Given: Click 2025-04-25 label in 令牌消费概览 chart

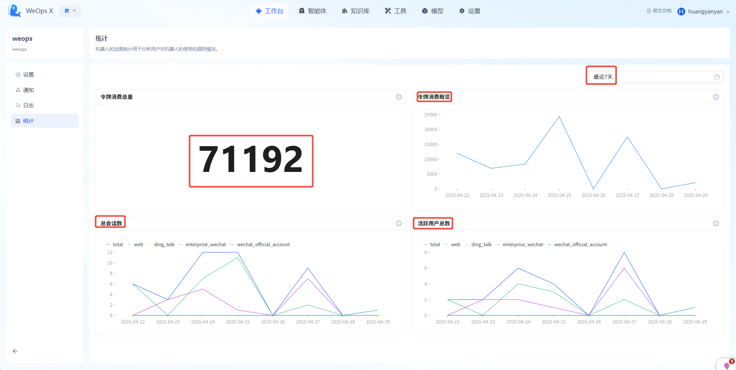Looking at the screenshot, I should [559, 195].
